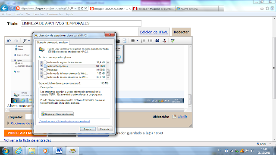This screenshot has height=155, width=276.
Task: Select Liberador de espacio en disco tab
Action: [52, 42]
